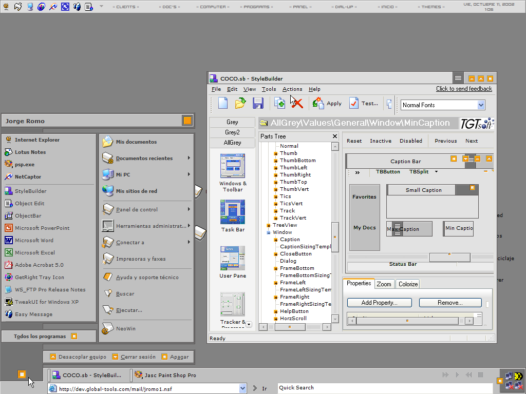The width and height of the screenshot is (526, 394).
Task: Expand the ThumbBottom tree node
Action: point(276,161)
